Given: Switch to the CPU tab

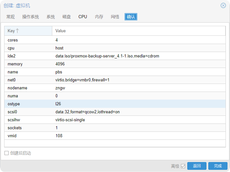Looking at the screenshot, I should [x=83, y=17].
